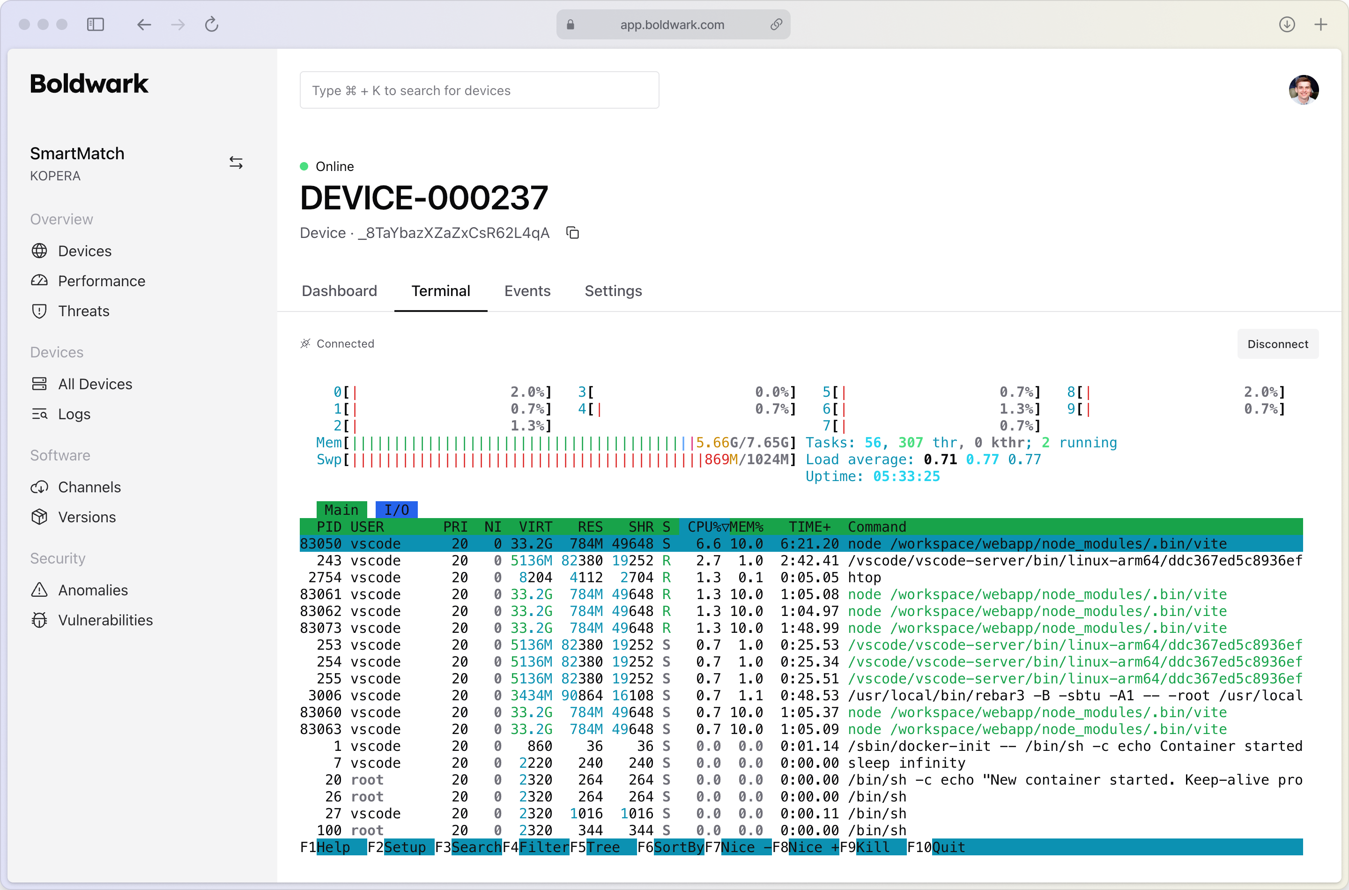Open the Anomalies page
The width and height of the screenshot is (1349, 890).
[x=93, y=590]
